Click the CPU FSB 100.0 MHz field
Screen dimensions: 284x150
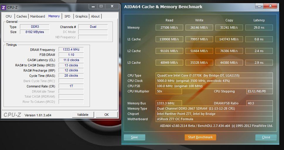tap(214, 86)
